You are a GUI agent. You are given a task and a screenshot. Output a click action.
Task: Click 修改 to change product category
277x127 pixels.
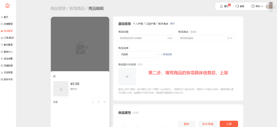[172, 24]
